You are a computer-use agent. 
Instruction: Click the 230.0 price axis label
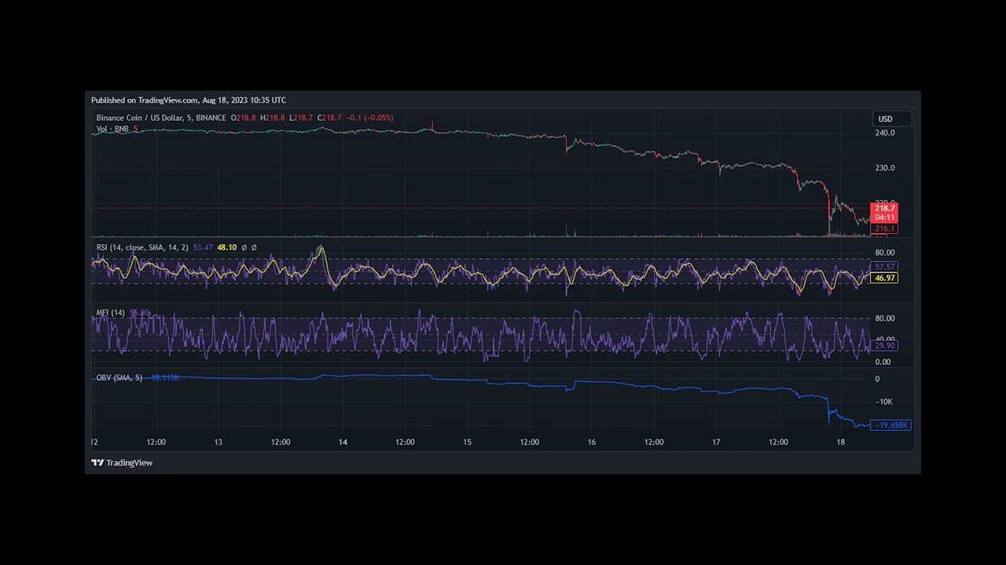tap(884, 168)
